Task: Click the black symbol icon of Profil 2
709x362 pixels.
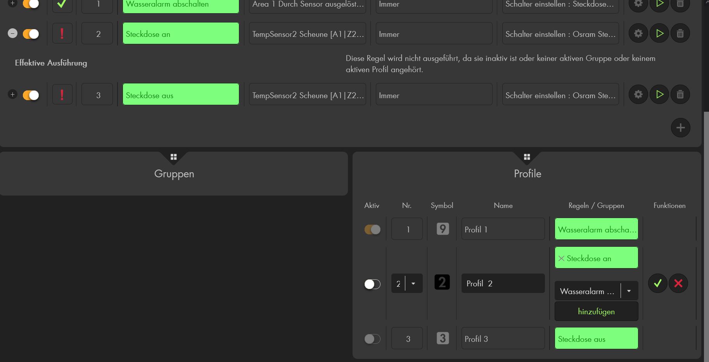Action: pyautogui.click(x=442, y=282)
